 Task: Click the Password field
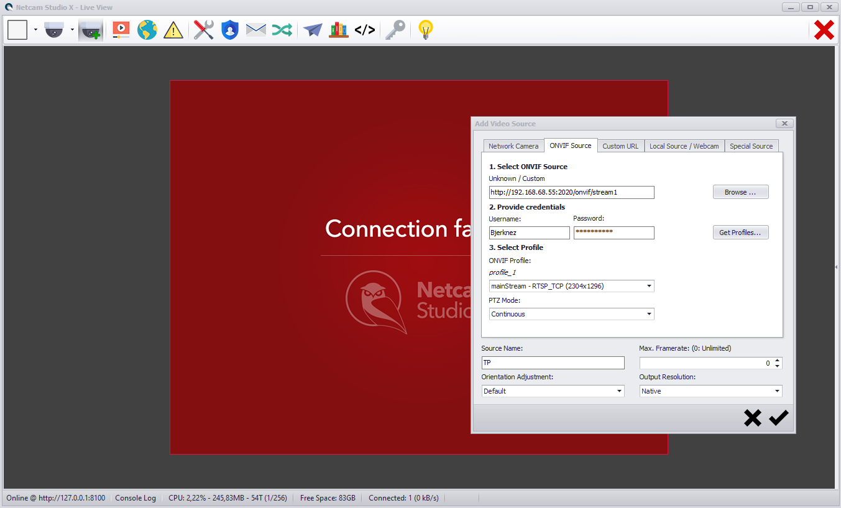point(614,233)
